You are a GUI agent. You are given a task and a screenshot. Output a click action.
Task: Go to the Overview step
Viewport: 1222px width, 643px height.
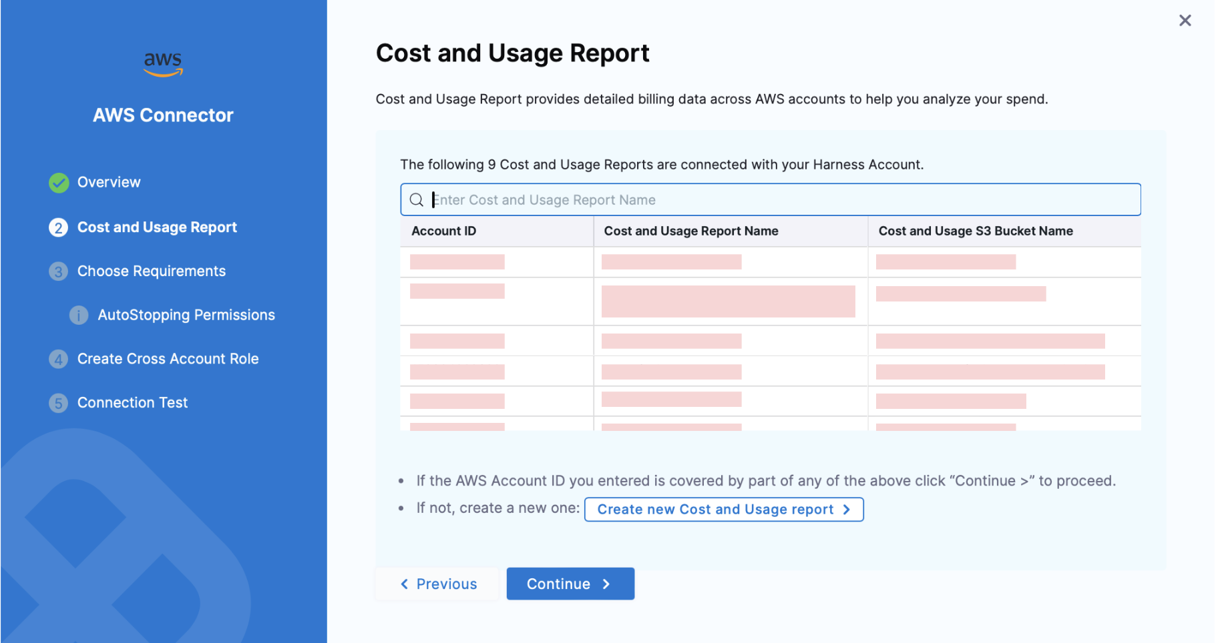[x=109, y=183]
